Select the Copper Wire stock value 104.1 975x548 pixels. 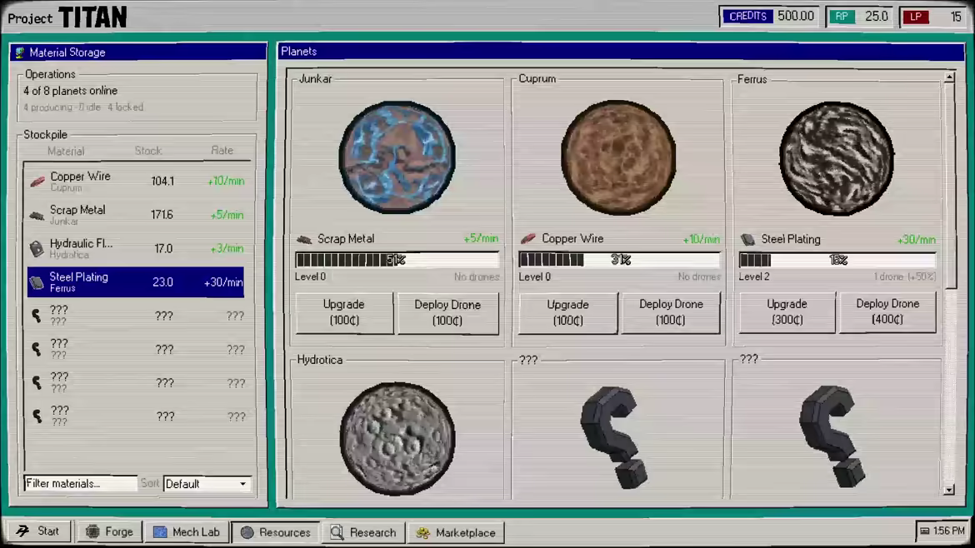[x=162, y=182]
